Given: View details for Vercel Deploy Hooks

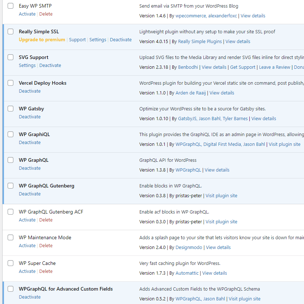Looking at the screenshot, I should pos(222,93).
